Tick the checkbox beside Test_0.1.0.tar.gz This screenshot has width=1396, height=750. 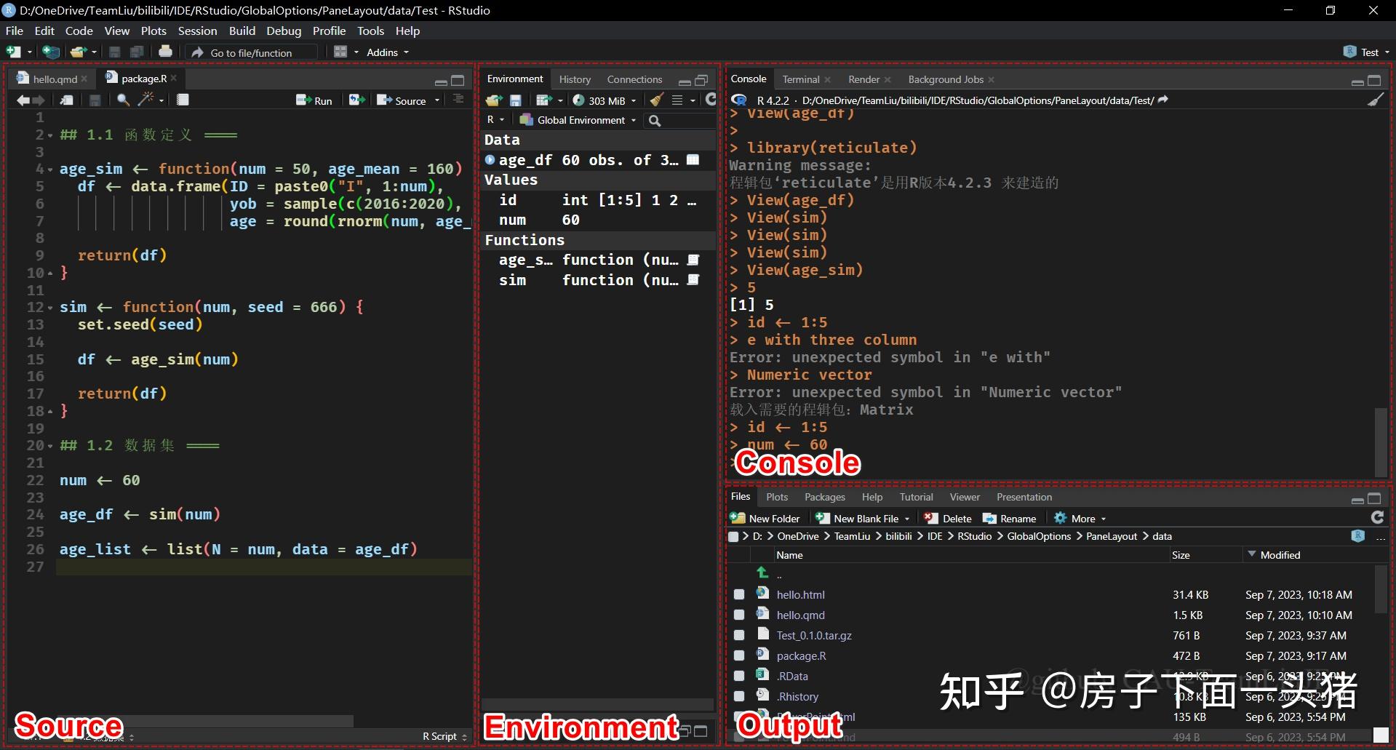(x=739, y=635)
